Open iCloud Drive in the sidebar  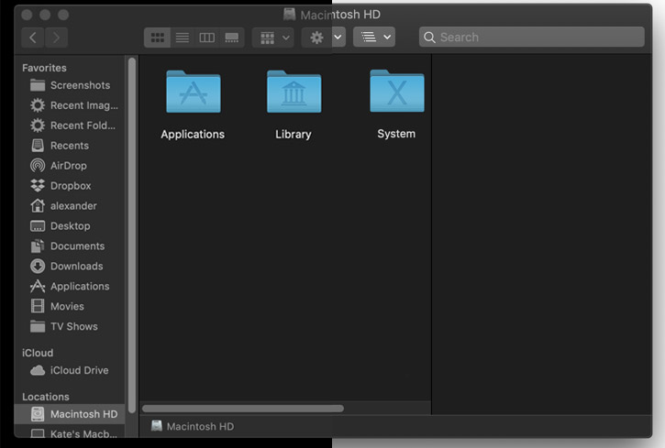[71, 370]
